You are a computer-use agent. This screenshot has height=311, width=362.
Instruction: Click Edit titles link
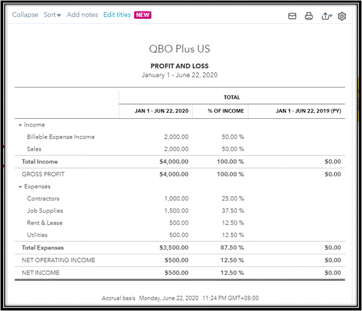pos(117,15)
